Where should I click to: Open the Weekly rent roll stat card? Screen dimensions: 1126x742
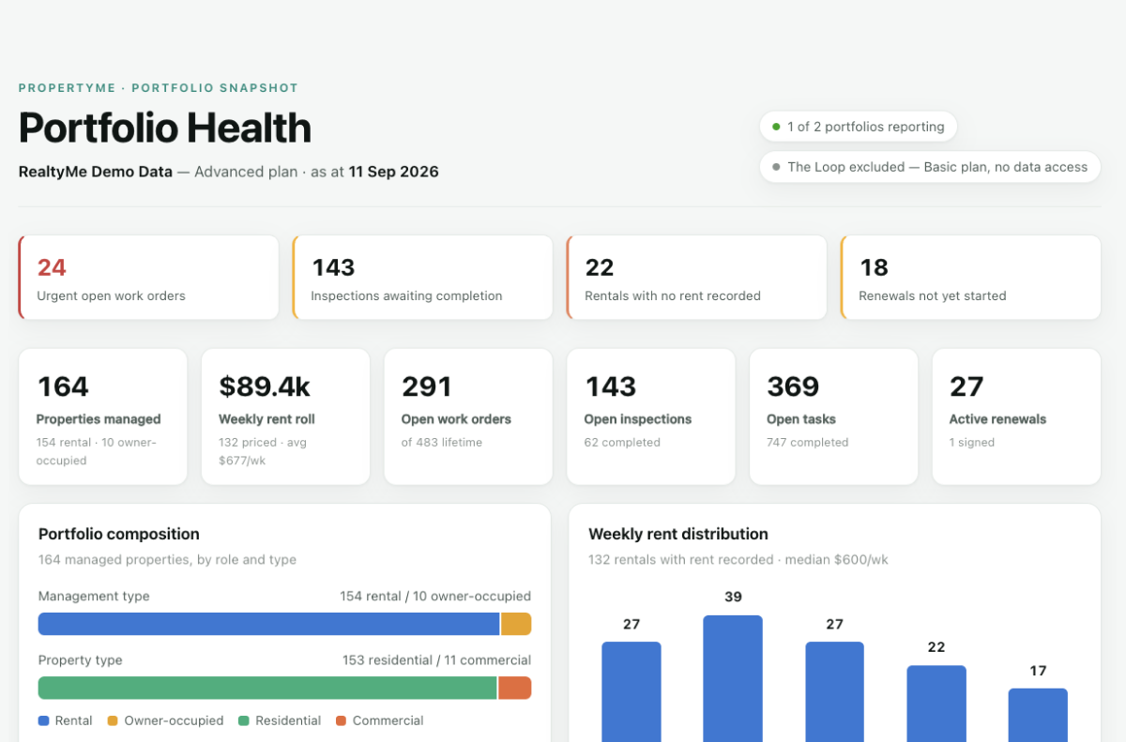(x=285, y=416)
